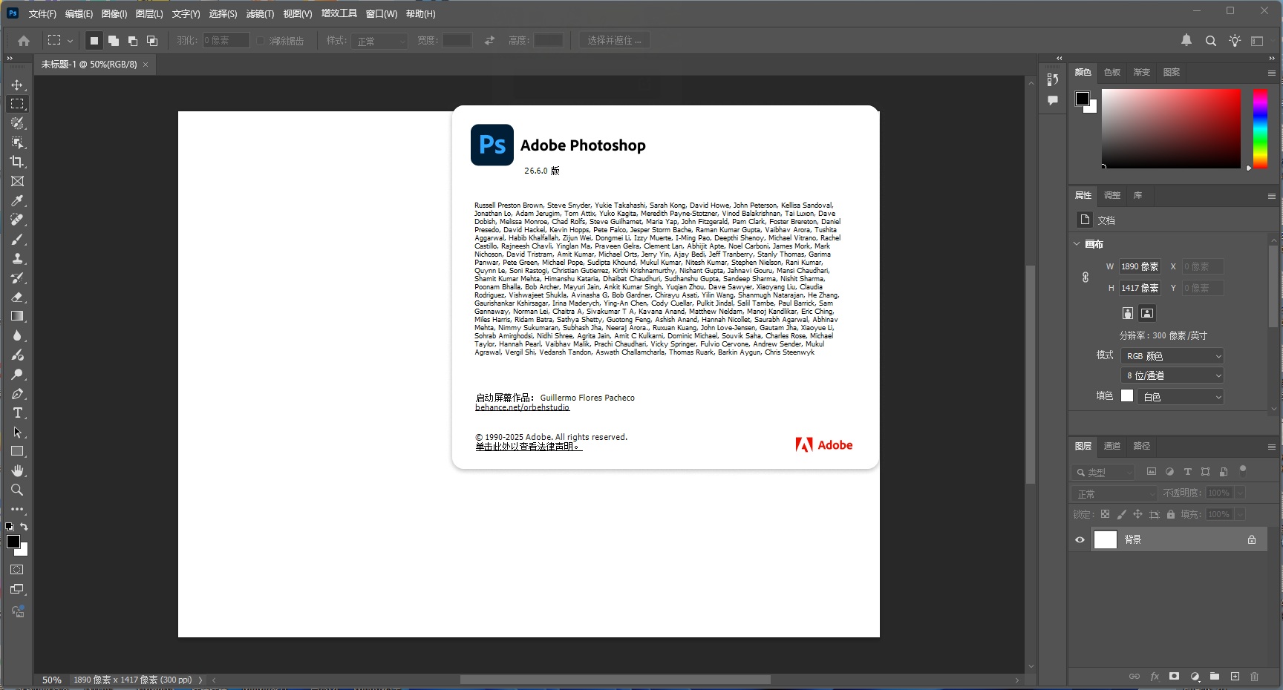Open the notifications bell
1283x690 pixels.
tap(1186, 40)
